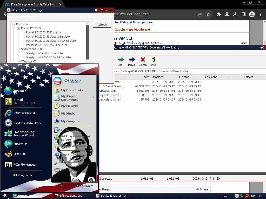Click the Start button star on taskbar
This screenshot has width=266, height=199.
(5, 195)
